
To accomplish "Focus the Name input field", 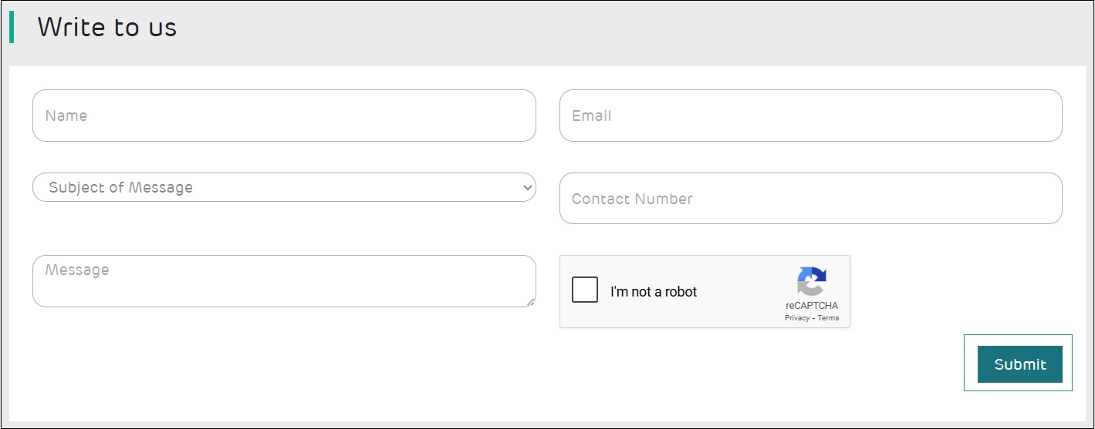I will click(x=284, y=116).
